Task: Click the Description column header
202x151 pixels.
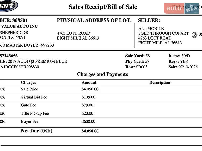Action: (160, 83)
